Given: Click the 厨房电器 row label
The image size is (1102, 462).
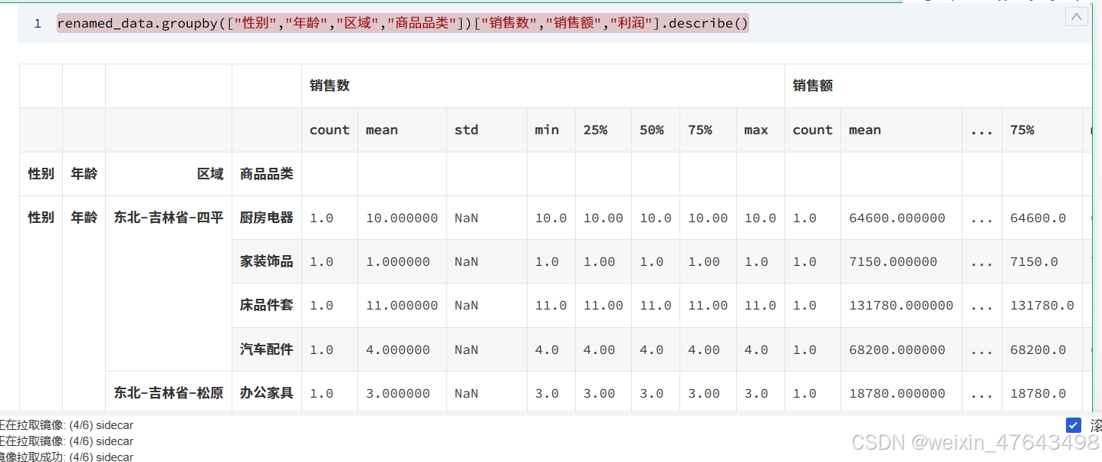Looking at the screenshot, I should 266,217.
